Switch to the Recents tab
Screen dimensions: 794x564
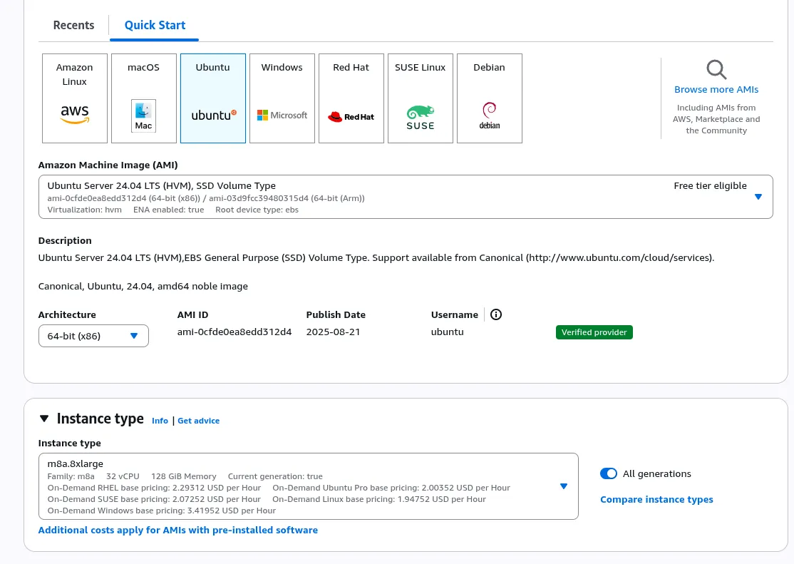click(x=73, y=25)
